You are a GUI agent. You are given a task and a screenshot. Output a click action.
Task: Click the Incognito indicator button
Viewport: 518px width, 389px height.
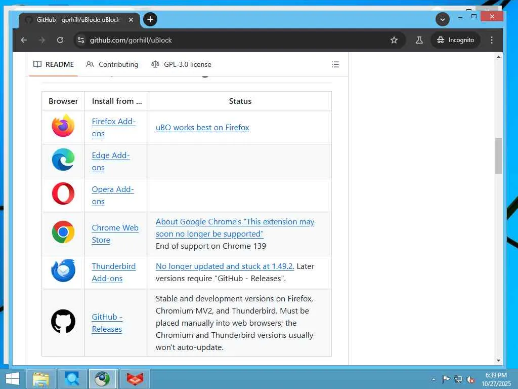coord(456,40)
